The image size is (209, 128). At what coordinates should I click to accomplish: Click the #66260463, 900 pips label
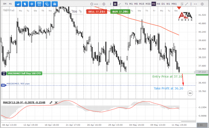pyautogui.click(x=18, y=84)
